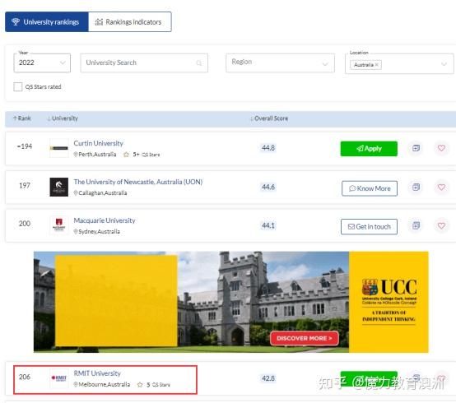
Task: Sort by Overall Score column header
Action: click(x=269, y=118)
